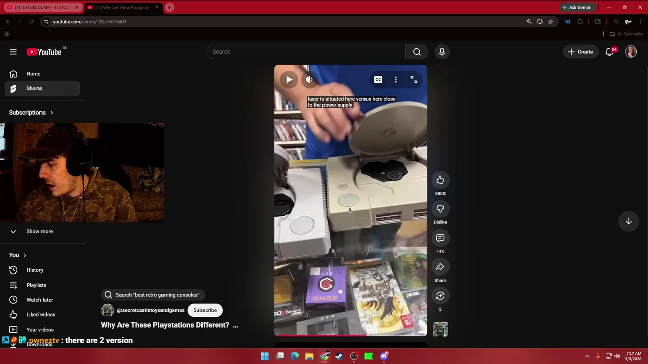
Task: Dislike the Short with thumbs down
Action: (x=440, y=209)
